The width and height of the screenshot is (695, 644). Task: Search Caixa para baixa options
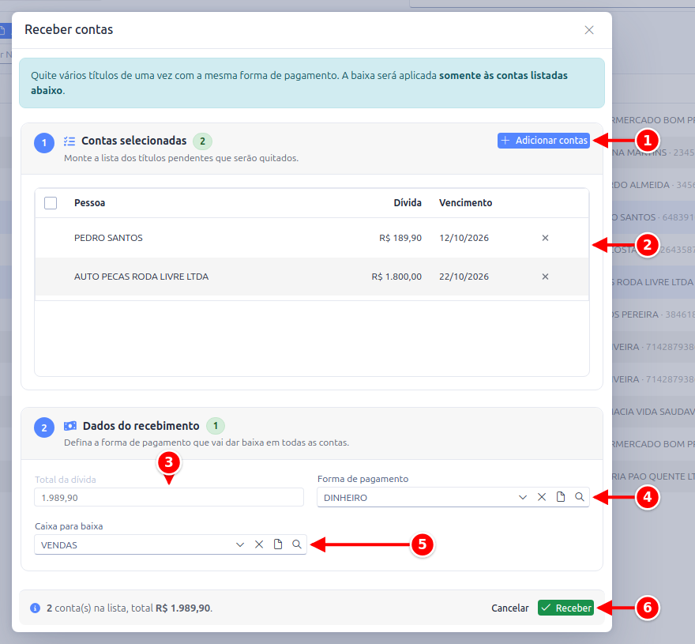tap(296, 544)
